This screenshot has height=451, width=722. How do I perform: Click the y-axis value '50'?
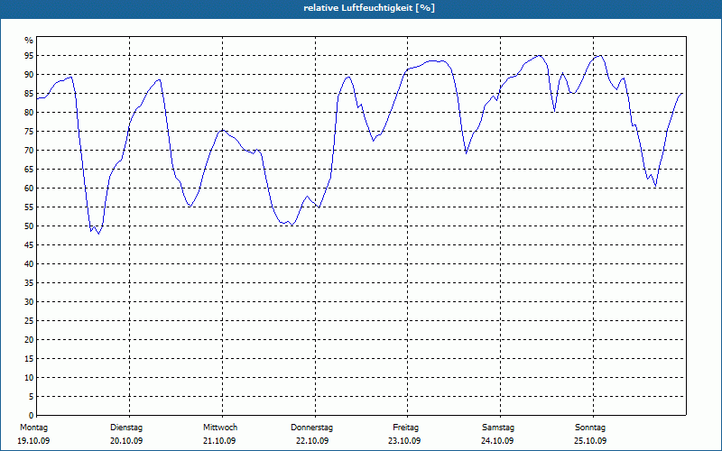point(29,226)
